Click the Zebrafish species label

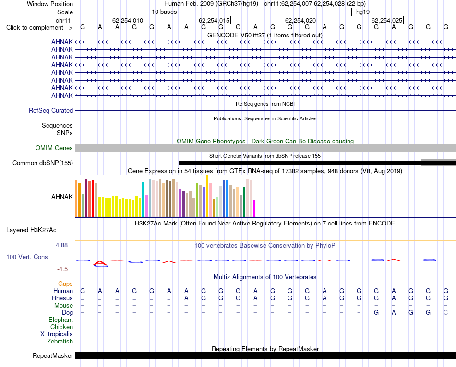coord(60,341)
